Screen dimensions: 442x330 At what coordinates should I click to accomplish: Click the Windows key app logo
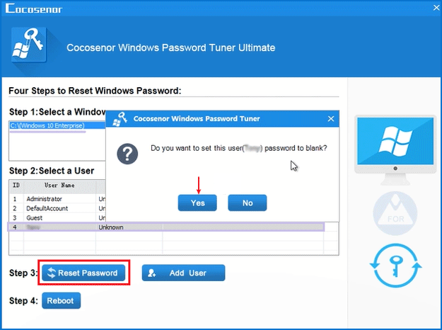[28, 45]
